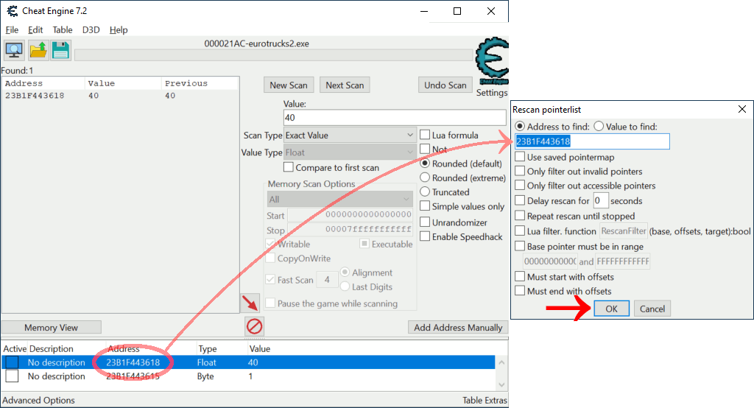Enable the Lua filter function checkbox
The image size is (754, 408).
pyautogui.click(x=520, y=231)
